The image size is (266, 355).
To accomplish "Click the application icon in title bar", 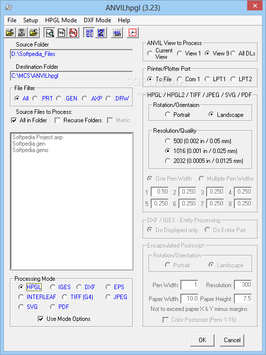I will point(8,7).
